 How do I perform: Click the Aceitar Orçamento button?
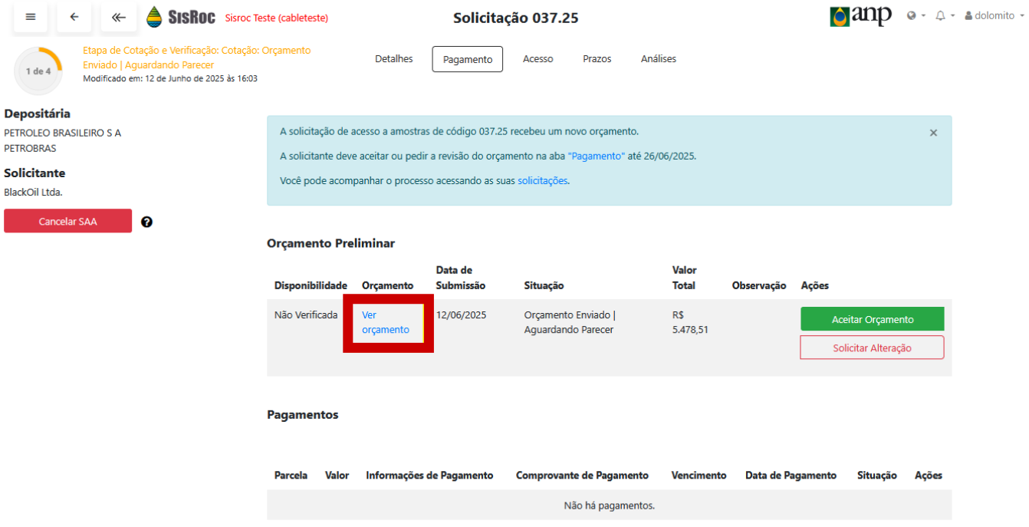[x=872, y=320]
